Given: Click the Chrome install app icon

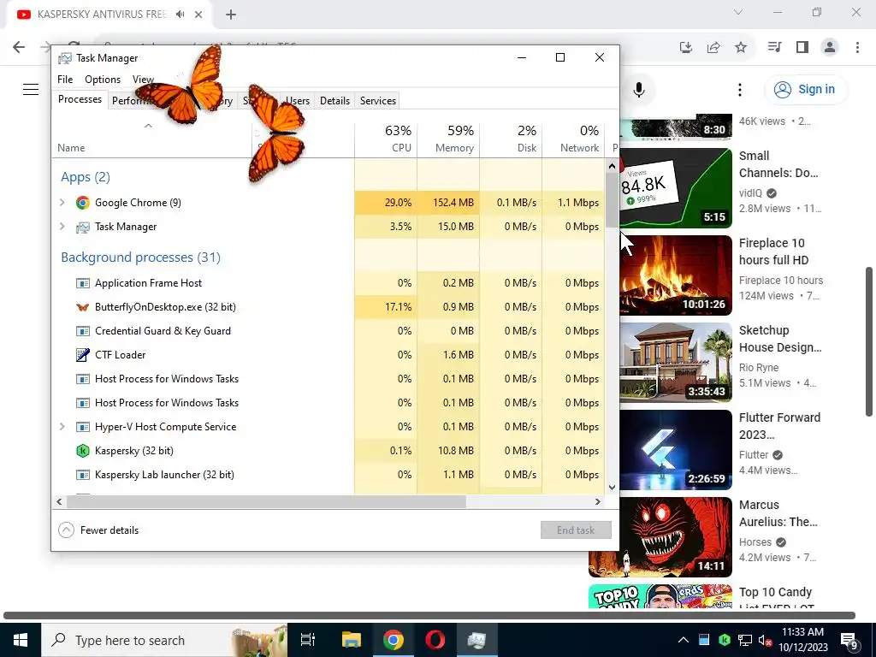Looking at the screenshot, I should [x=686, y=48].
